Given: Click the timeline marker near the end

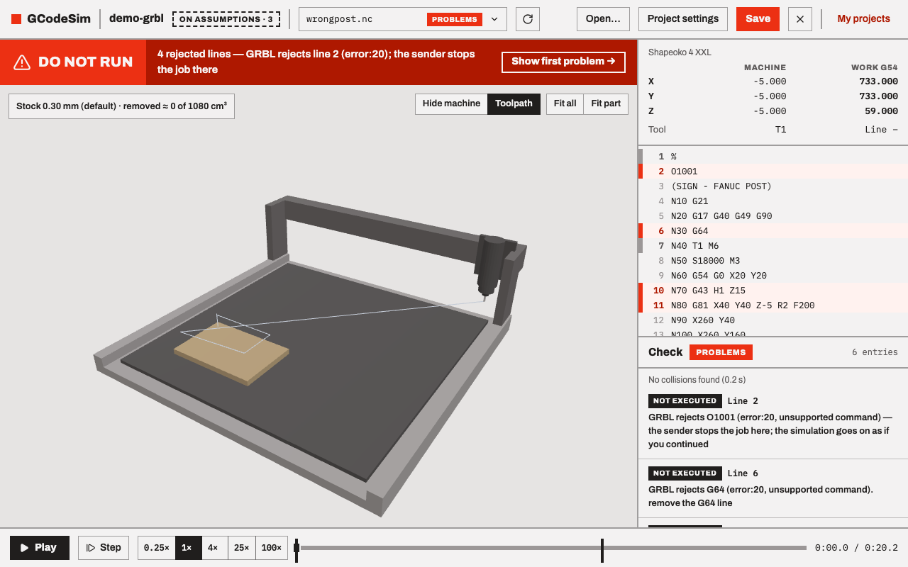Looking at the screenshot, I should pos(602,550).
